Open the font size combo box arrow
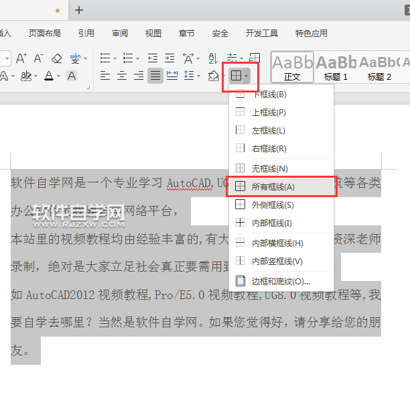Image resolution: width=410 pixels, height=399 pixels. tap(7, 58)
